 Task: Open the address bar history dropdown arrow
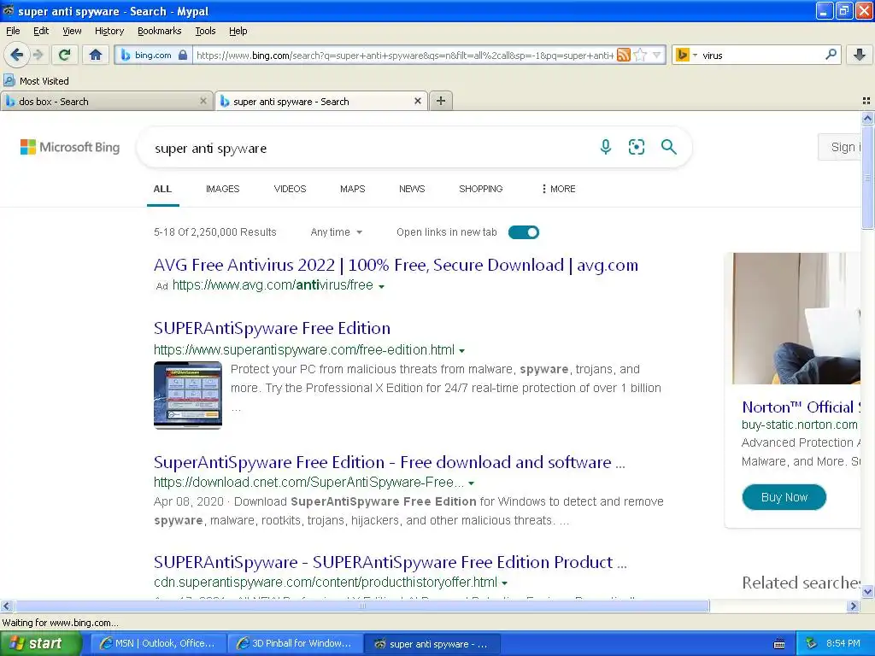pyautogui.click(x=657, y=55)
